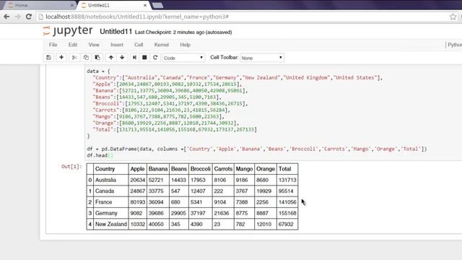Paste cell below toolbar icon
Screen dimensions: 462x260
97,58
